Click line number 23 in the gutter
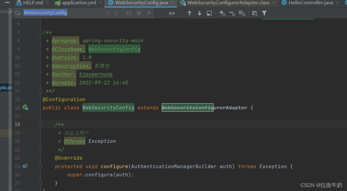The image size is (347, 191). pyautogui.click(x=17, y=166)
